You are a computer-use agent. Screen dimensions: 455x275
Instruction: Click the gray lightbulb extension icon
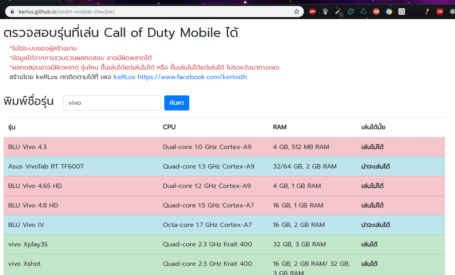(325, 12)
